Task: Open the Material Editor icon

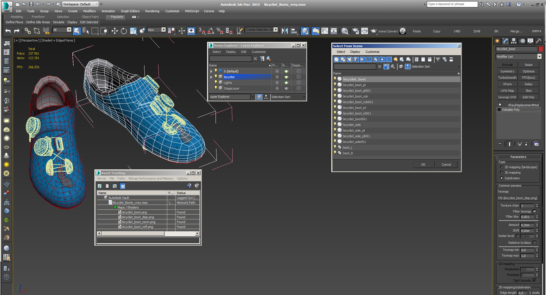Action: [x=345, y=31]
